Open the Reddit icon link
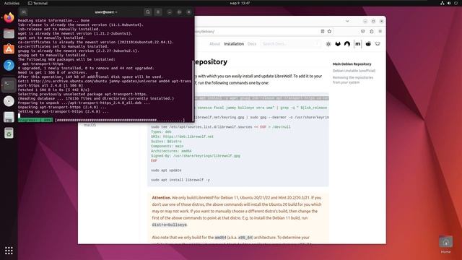462x260 pixels. [x=368, y=44]
